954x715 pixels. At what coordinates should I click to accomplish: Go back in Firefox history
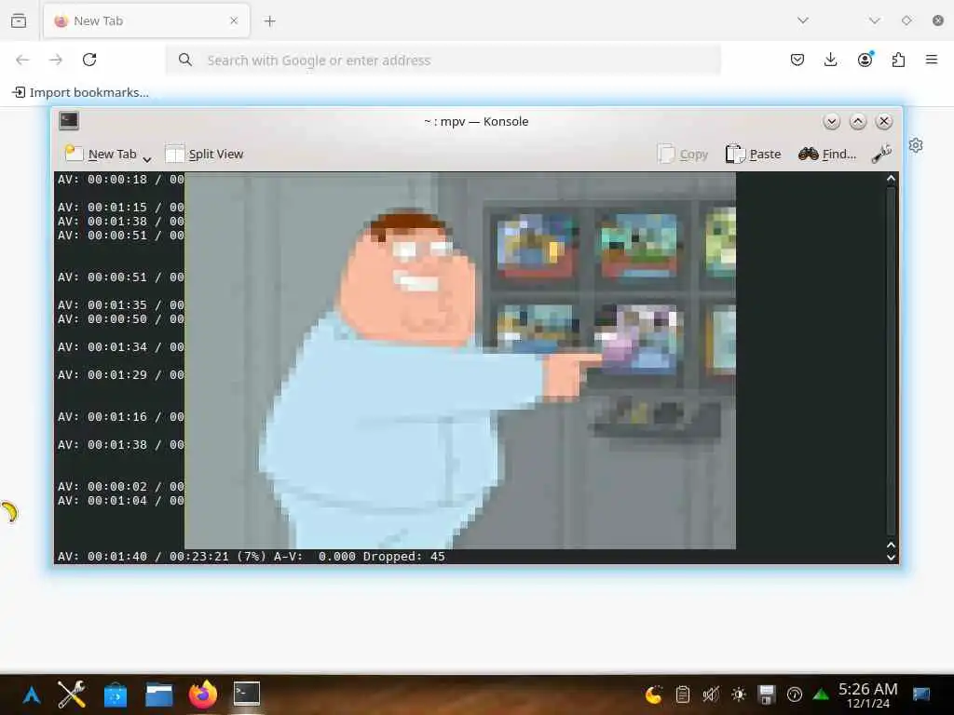coord(22,60)
